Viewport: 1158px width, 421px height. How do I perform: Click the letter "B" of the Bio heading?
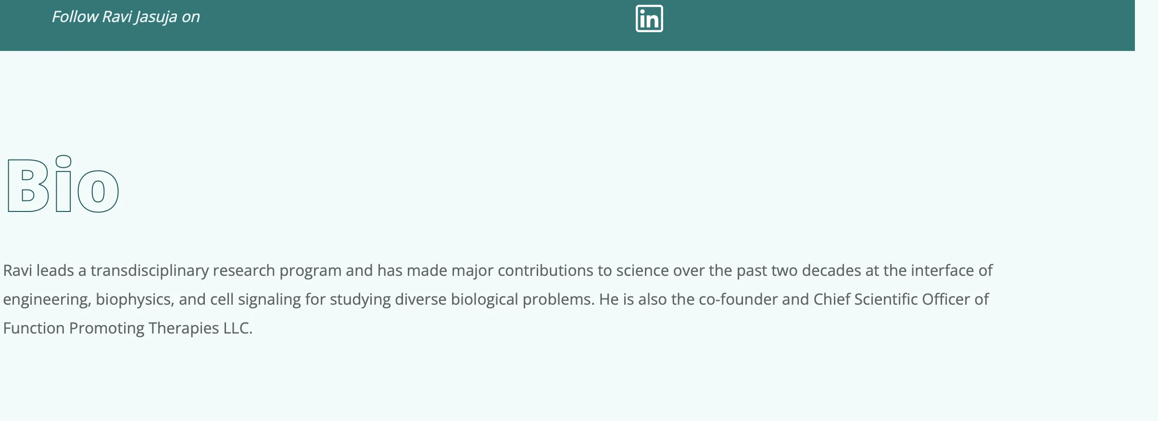28,186
